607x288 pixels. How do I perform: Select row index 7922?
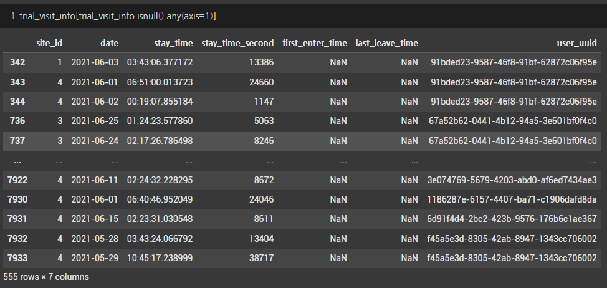click(x=17, y=180)
